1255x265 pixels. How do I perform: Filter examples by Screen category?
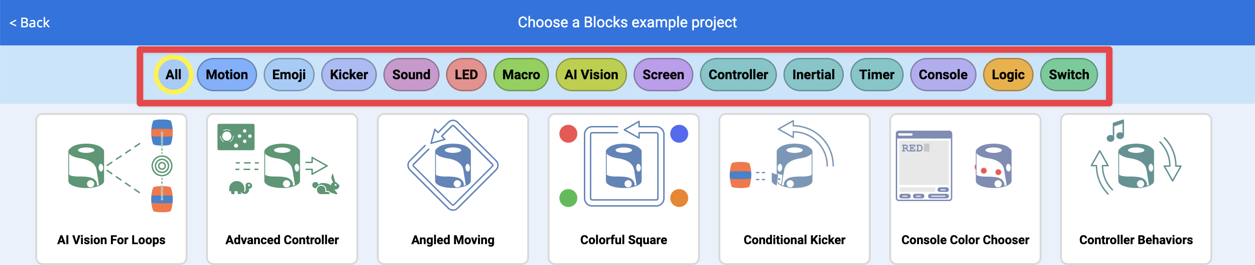point(663,75)
